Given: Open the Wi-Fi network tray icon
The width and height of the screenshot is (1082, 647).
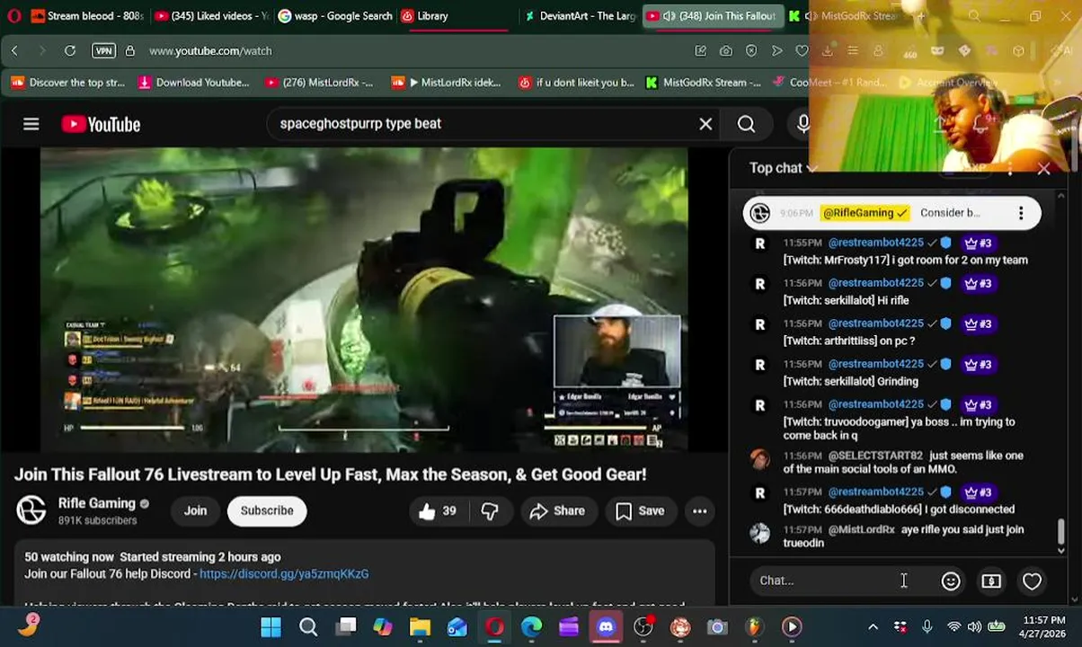Looking at the screenshot, I should pos(953,627).
